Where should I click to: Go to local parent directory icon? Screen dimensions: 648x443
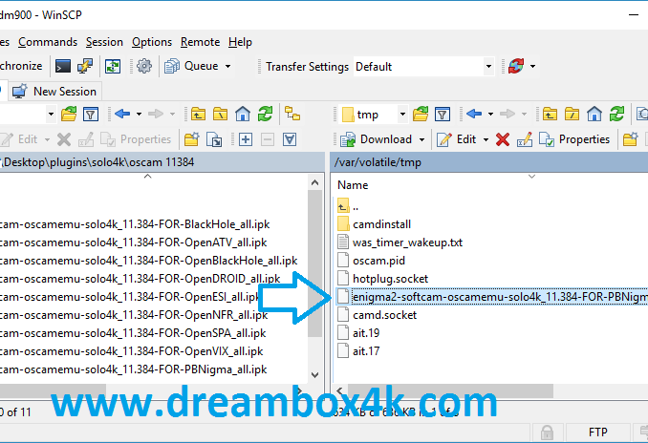[x=199, y=114]
